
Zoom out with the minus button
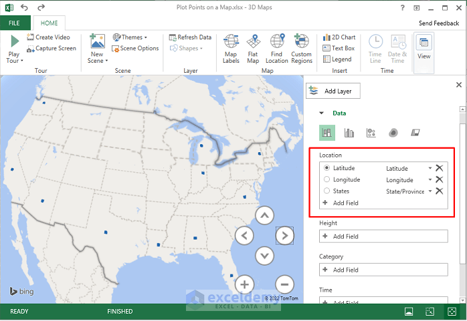pos(285,284)
